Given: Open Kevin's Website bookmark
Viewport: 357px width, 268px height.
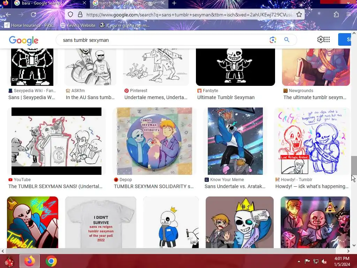Looking at the screenshot, I should pyautogui.click(x=78, y=25).
